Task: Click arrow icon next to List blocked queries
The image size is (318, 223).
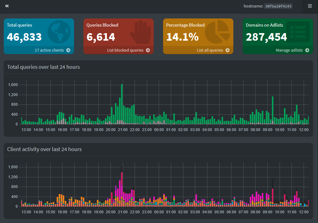Action: 148,50
